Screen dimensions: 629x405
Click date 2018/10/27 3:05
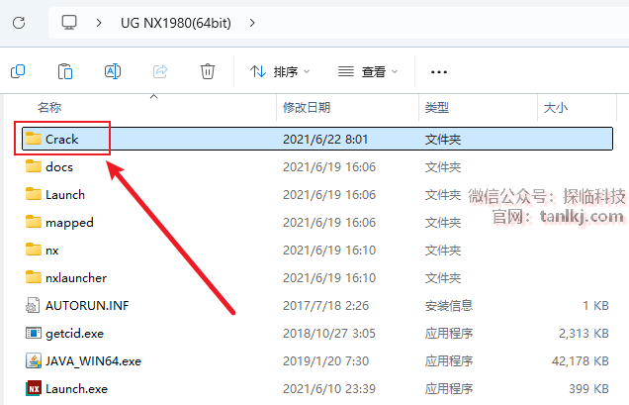click(x=329, y=333)
